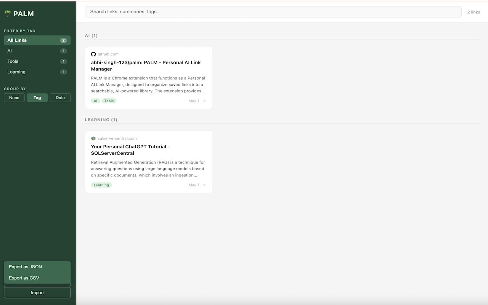Viewport: 488px width, 305px height.
Task: Click the github.com domain text
Action: point(108,54)
